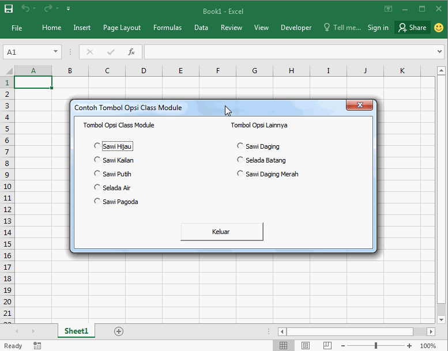Click the Redo arrow icon
The height and width of the screenshot is (351, 448).
(48, 9)
